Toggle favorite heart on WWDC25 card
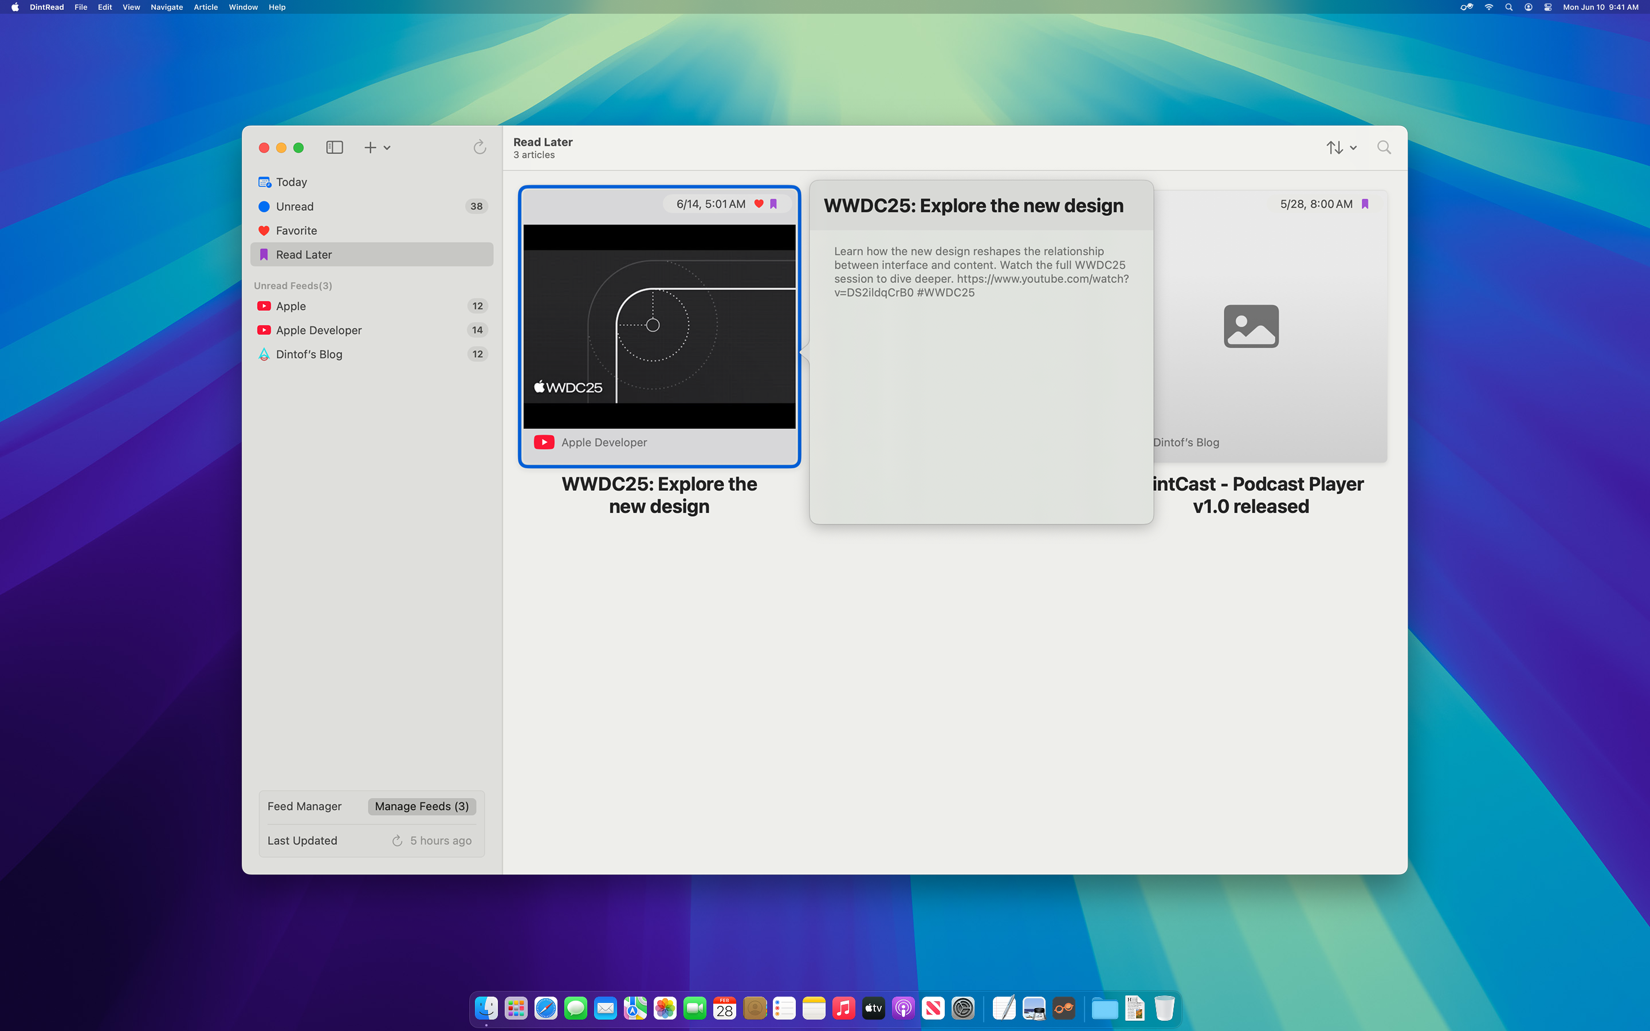Viewport: 1650px width, 1031px height. click(x=759, y=204)
